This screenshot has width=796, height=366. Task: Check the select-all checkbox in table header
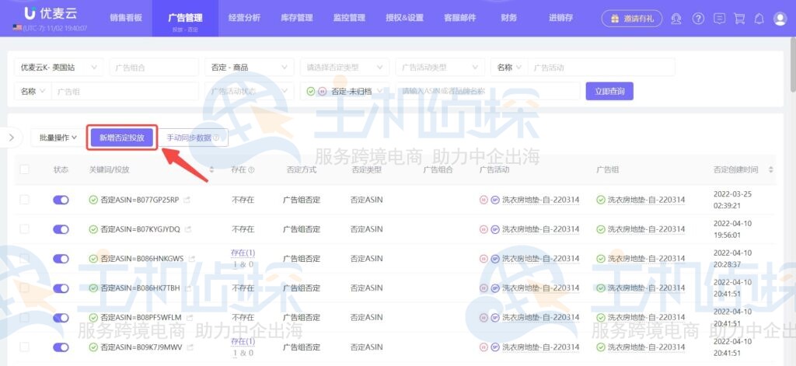(x=25, y=169)
